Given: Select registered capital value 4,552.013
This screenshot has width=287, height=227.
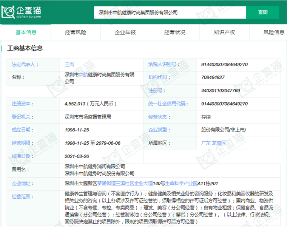Looking at the screenshot, I should (75, 104).
